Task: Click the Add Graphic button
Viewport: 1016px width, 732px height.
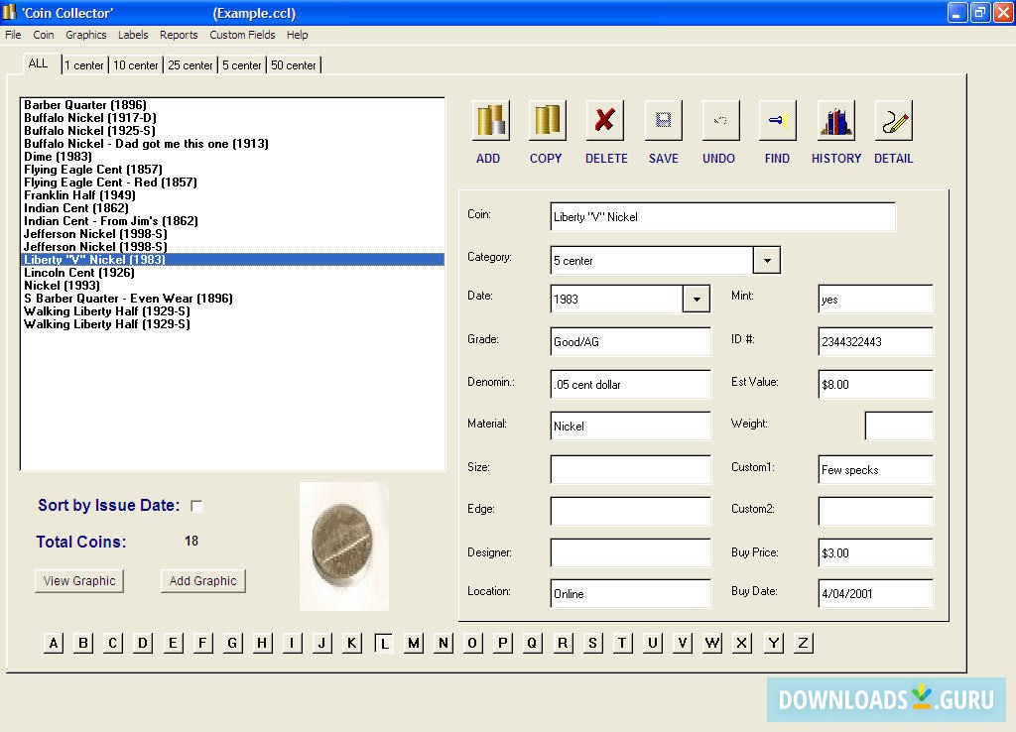Action: [x=202, y=581]
